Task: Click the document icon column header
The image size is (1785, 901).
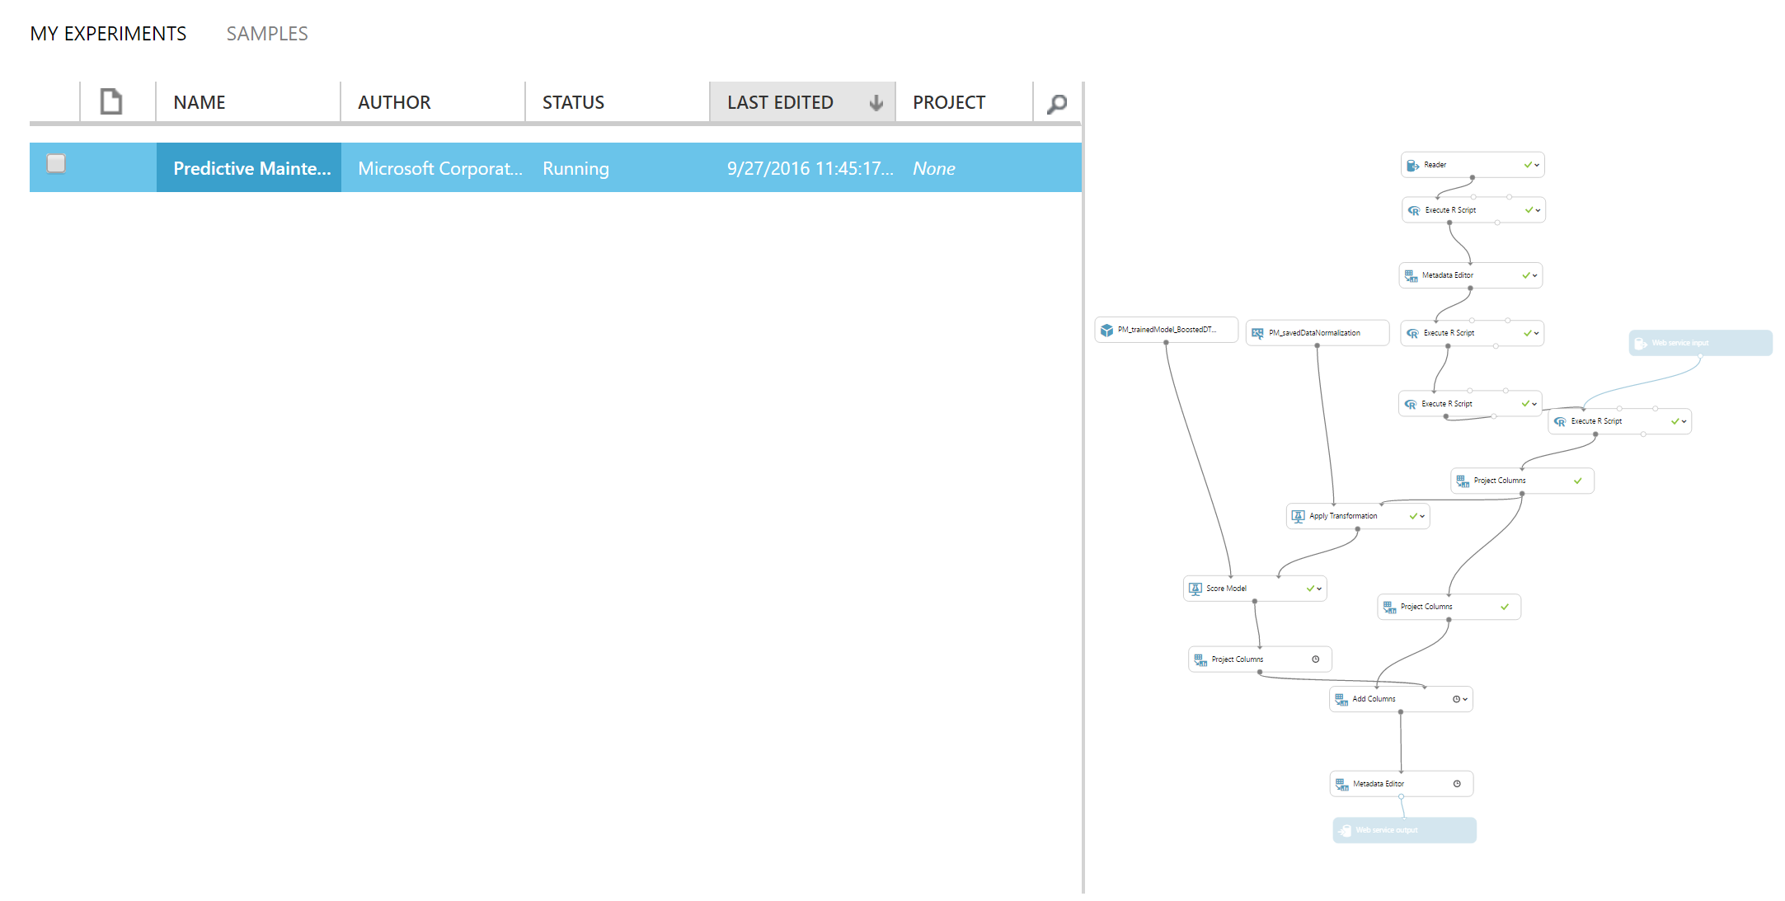Action: [111, 101]
